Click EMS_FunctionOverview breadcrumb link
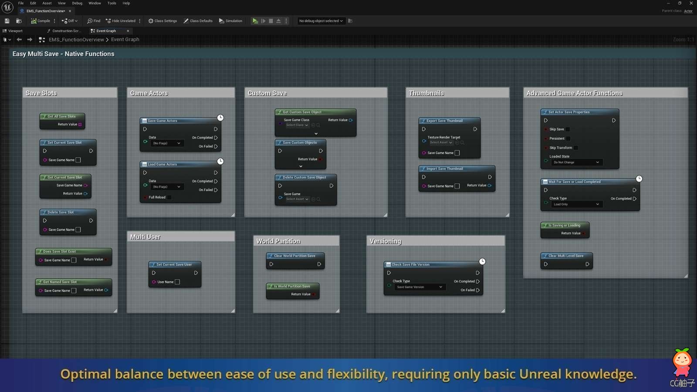697x392 pixels. (76, 40)
